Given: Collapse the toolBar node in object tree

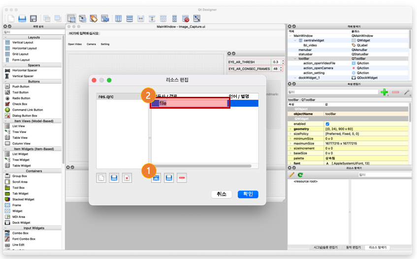Looking at the screenshot, I should 295,58.
